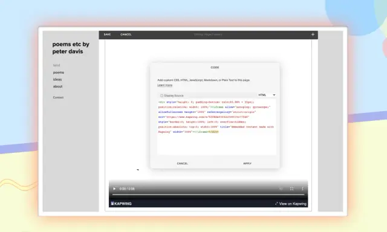The image size is (387, 232).
Task: Click the 'Add custom CSS, HTML, JavaScript' description text
Action: click(204, 80)
